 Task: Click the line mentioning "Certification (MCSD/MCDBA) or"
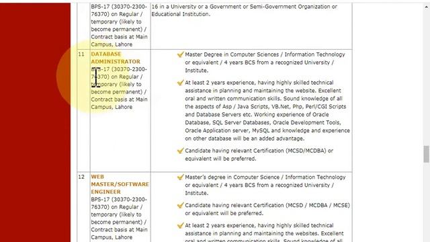point(259,151)
